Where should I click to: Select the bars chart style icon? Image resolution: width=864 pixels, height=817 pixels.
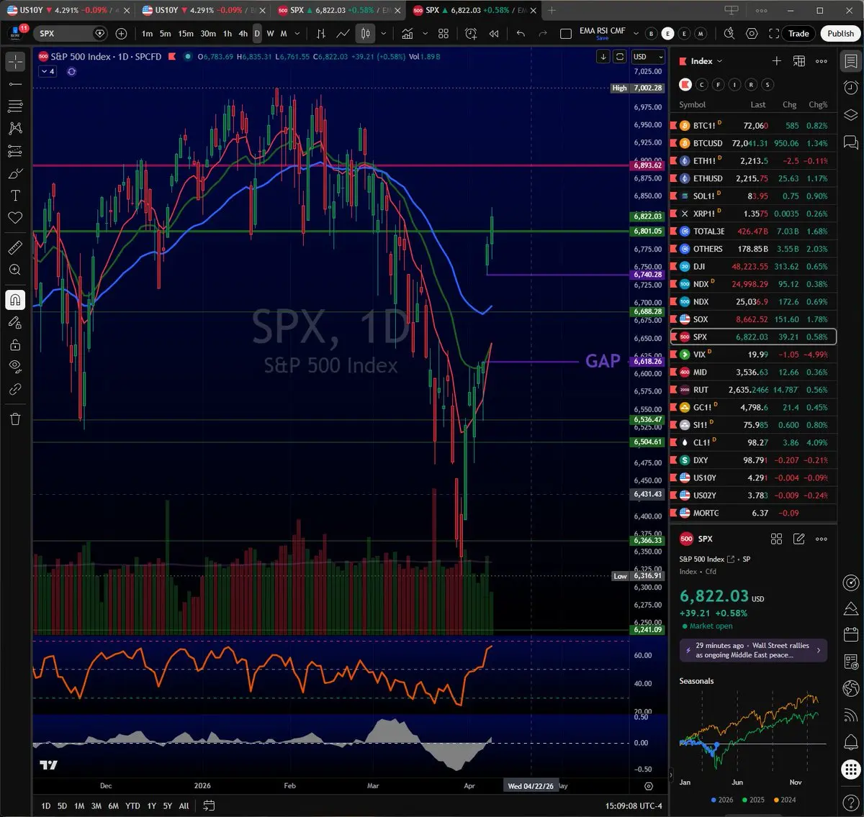[321, 33]
